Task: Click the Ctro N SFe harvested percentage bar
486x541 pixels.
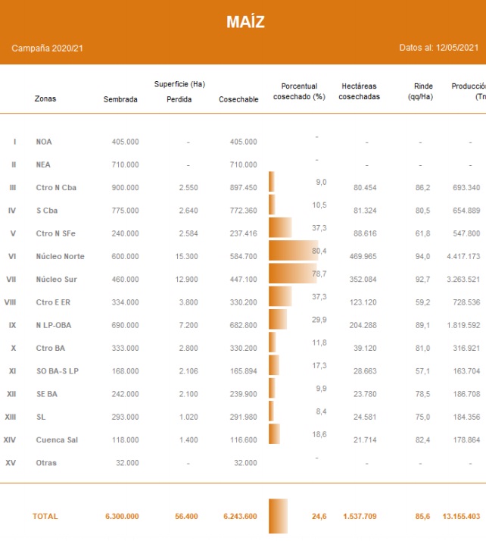Action: pyautogui.click(x=280, y=227)
